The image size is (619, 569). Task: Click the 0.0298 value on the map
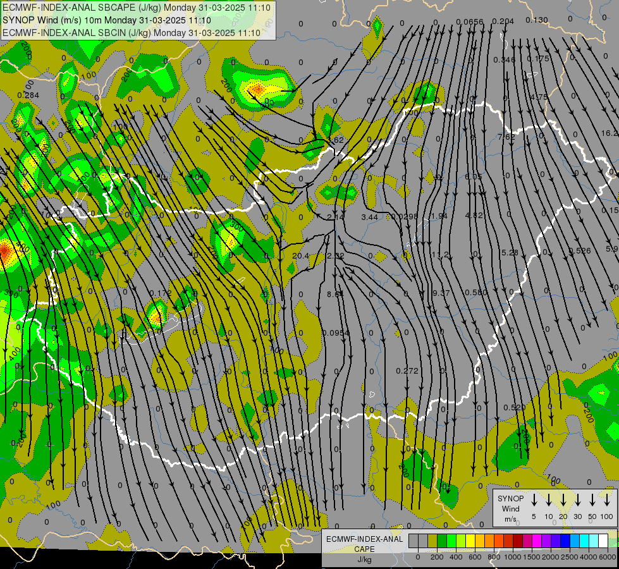405,216
